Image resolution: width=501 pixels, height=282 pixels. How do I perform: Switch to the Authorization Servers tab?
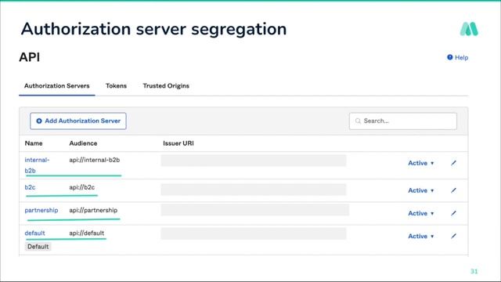(57, 85)
